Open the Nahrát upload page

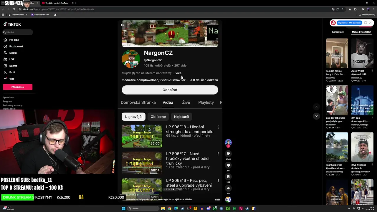click(x=11, y=66)
